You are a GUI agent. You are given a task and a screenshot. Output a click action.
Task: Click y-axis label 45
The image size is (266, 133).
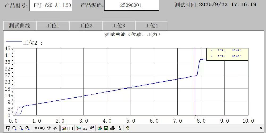coord(7,49)
